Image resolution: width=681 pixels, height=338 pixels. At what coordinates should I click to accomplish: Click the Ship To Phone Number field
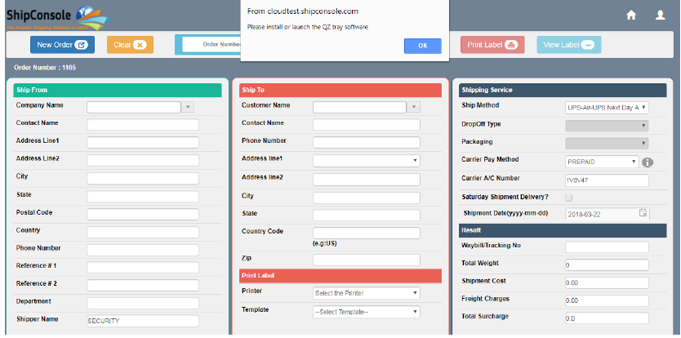(x=367, y=142)
